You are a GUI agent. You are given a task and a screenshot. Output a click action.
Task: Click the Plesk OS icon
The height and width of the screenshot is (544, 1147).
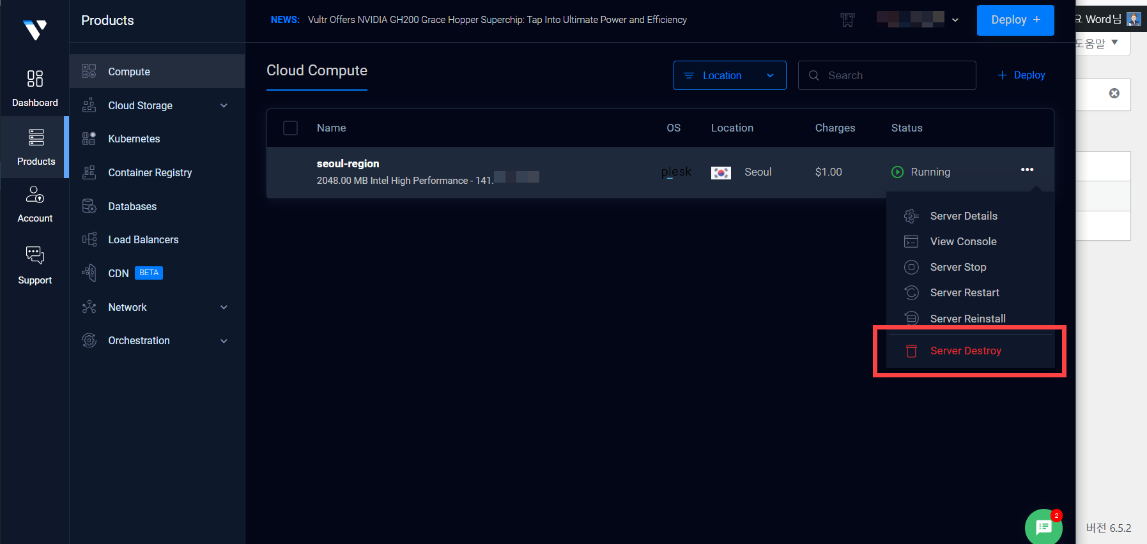click(676, 172)
